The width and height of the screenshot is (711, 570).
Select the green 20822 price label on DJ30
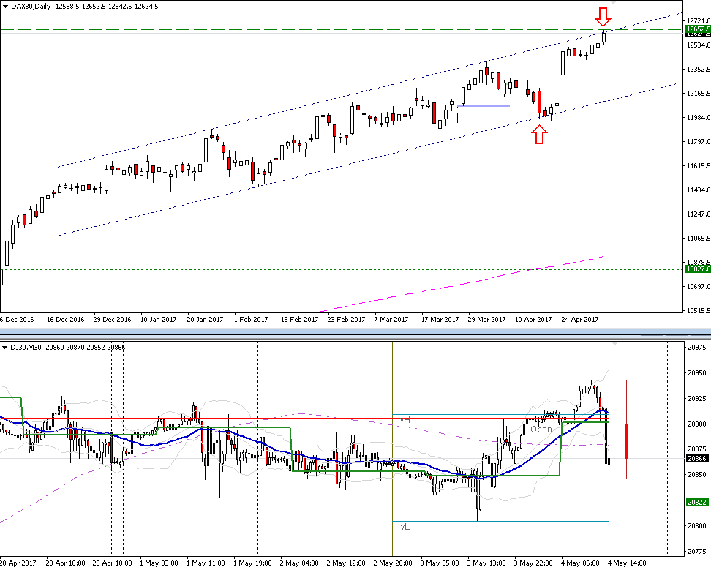(x=698, y=503)
